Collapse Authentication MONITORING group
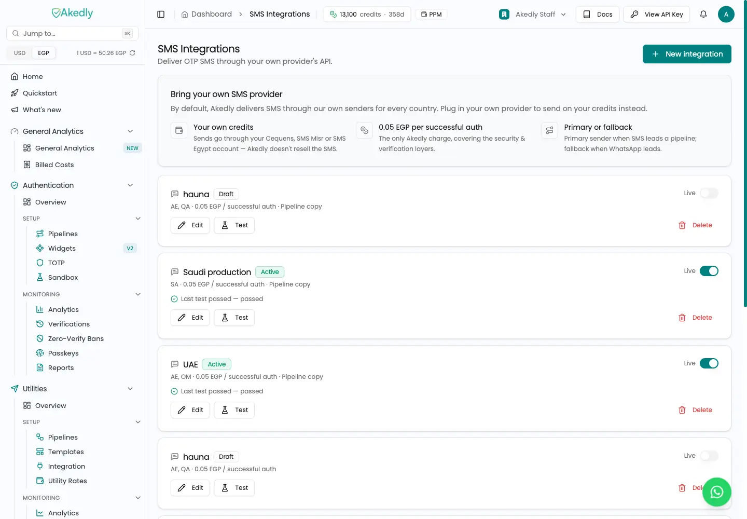The width and height of the screenshot is (747, 519). [x=138, y=294]
